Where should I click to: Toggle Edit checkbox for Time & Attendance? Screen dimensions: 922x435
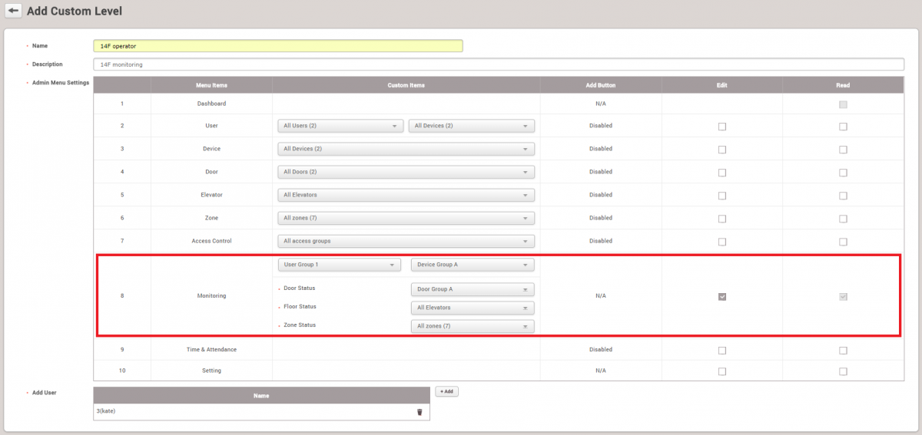(x=721, y=351)
